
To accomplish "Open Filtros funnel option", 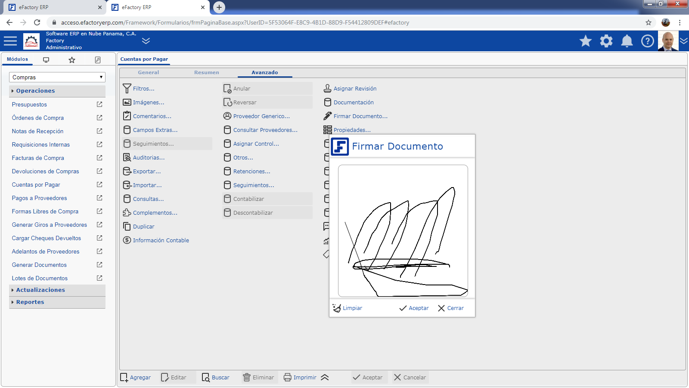I will (x=139, y=88).
